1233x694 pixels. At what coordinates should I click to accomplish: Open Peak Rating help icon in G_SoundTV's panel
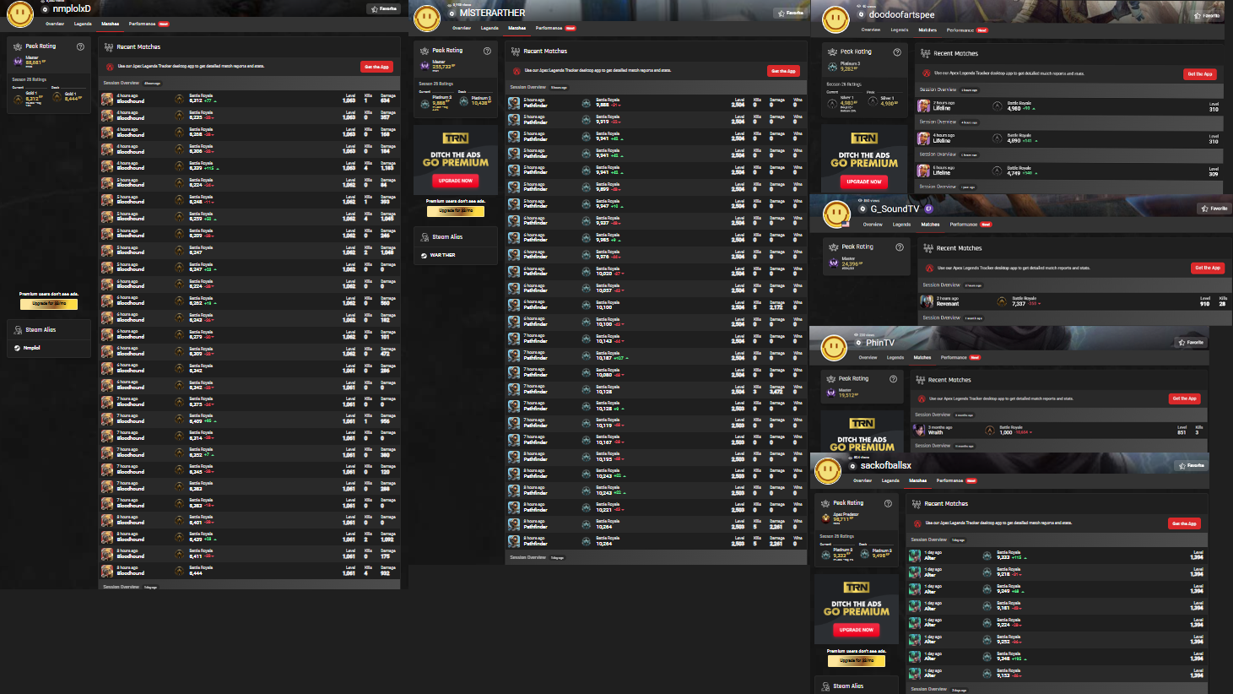tap(900, 247)
